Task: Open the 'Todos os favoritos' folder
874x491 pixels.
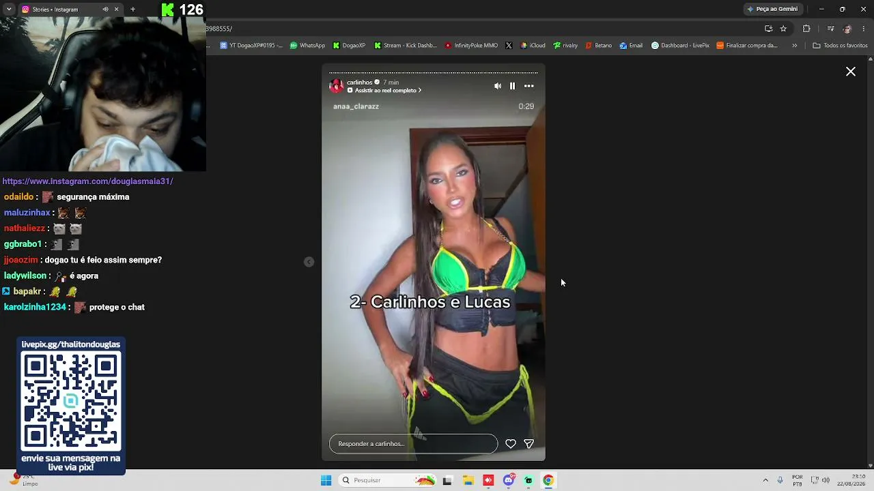Action: click(840, 46)
